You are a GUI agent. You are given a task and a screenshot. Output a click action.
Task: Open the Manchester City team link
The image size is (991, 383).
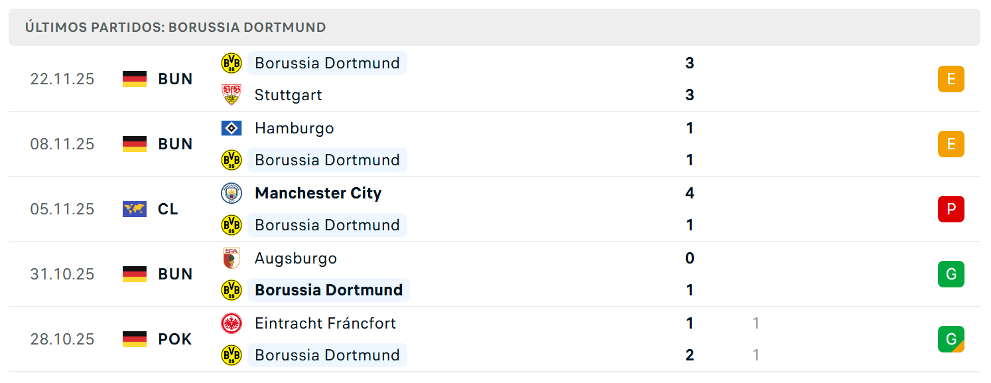coord(318,193)
